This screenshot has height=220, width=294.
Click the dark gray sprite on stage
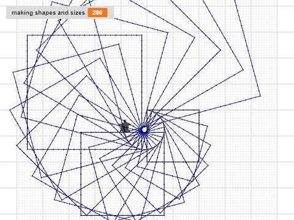point(124,127)
